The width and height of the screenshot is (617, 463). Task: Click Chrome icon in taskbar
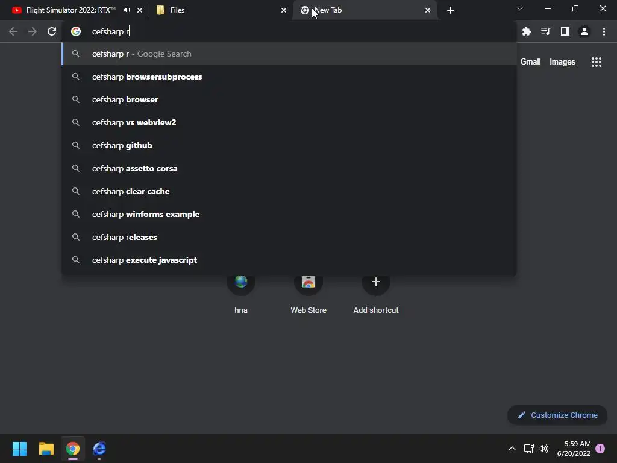[73, 449]
